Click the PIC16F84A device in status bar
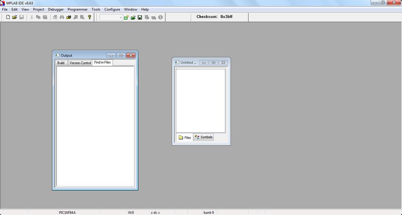 click(x=67, y=212)
